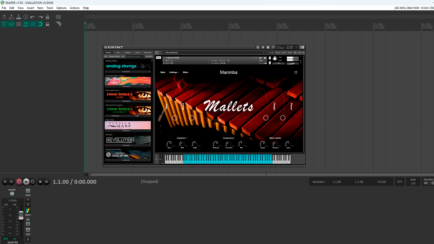Expand Soca Starter Pack Instruments dropdown arrow

coord(149,86)
